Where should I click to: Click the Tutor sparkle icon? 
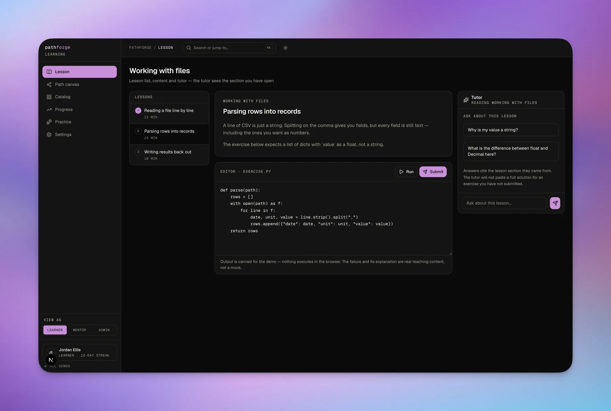[466, 100]
